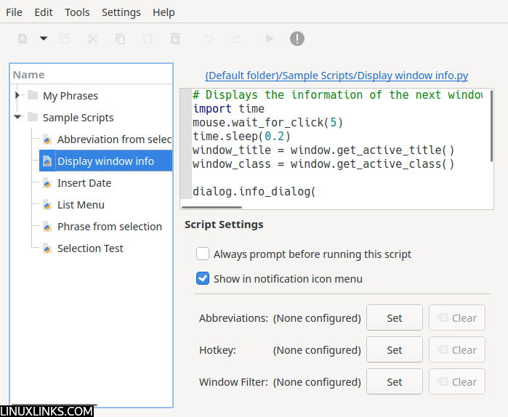The image size is (508, 417).
Task: Click the Cut scissors icon
Action: click(x=92, y=39)
